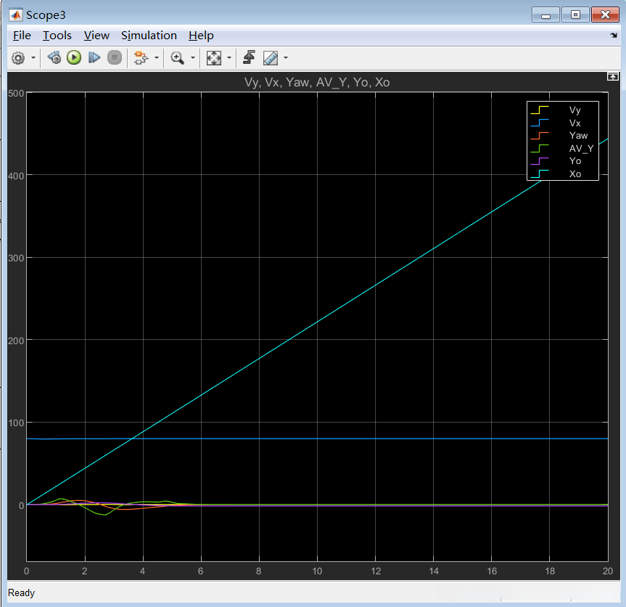Click the x-axis label 20
This screenshot has width=626, height=607.
[608, 571]
